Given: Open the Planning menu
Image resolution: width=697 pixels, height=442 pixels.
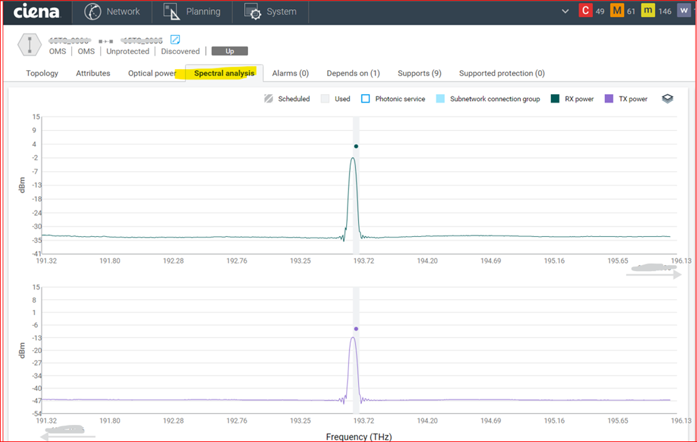Looking at the screenshot, I should point(192,12).
